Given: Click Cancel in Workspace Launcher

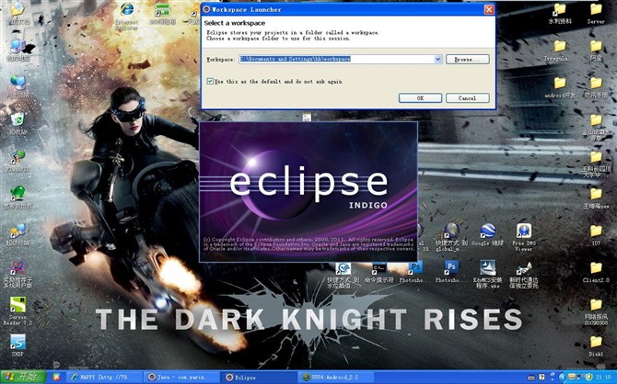Looking at the screenshot, I should pyautogui.click(x=468, y=97).
